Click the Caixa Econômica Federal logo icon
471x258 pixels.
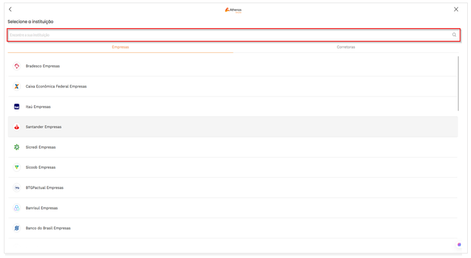click(x=17, y=86)
